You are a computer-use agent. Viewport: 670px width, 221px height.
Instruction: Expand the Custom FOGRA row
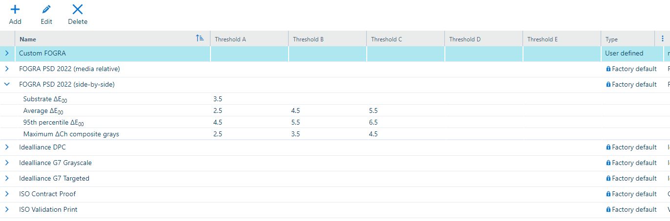[7, 54]
